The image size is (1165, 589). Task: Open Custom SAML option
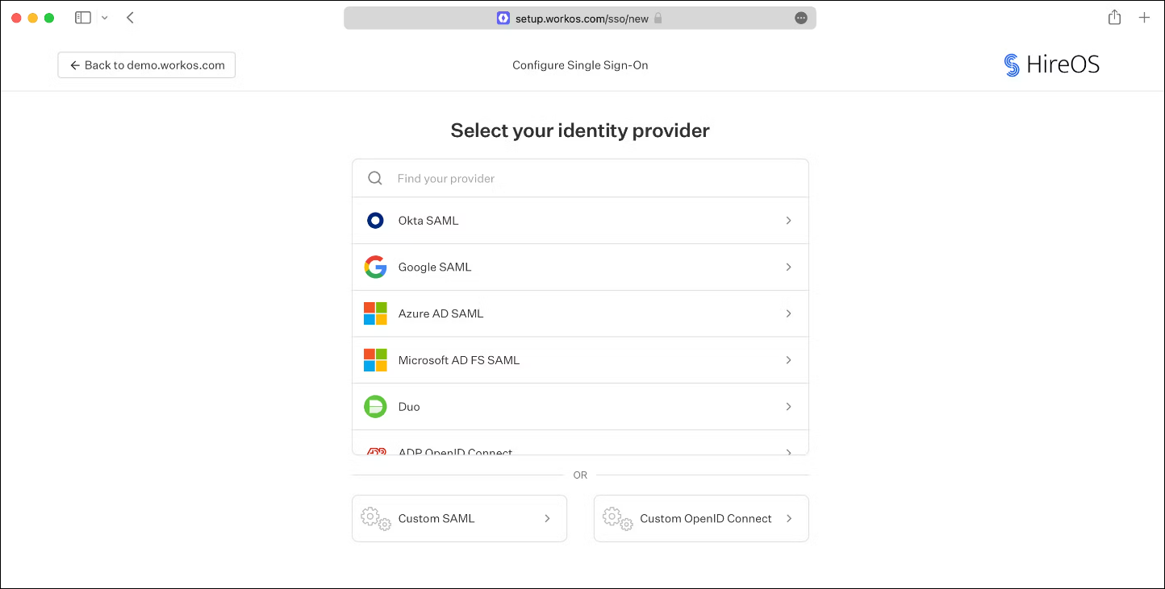[x=459, y=518]
